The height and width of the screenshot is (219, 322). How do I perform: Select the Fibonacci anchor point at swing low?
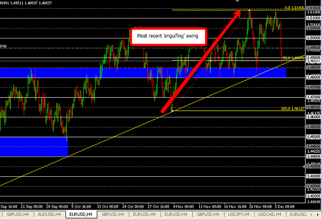(x=172, y=111)
